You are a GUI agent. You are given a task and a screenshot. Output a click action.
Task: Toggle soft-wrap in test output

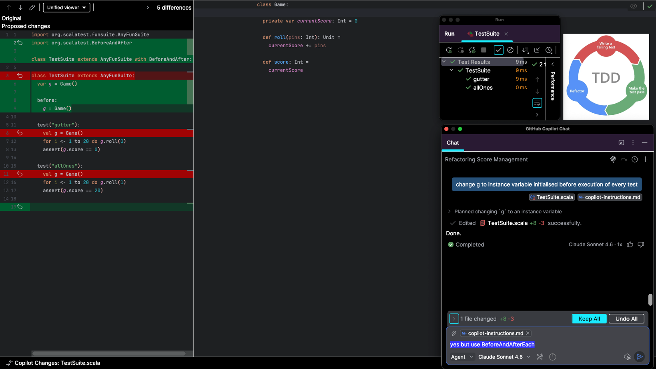537,103
